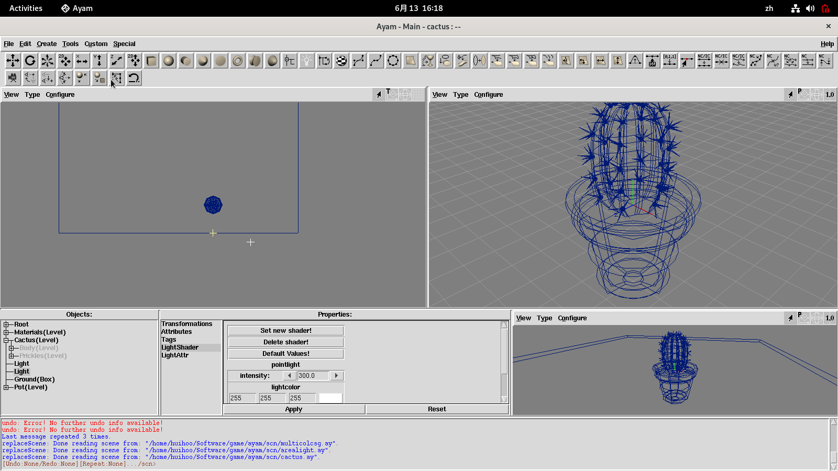
Task: Create a Torus primitive from toolbar
Action: click(x=238, y=61)
